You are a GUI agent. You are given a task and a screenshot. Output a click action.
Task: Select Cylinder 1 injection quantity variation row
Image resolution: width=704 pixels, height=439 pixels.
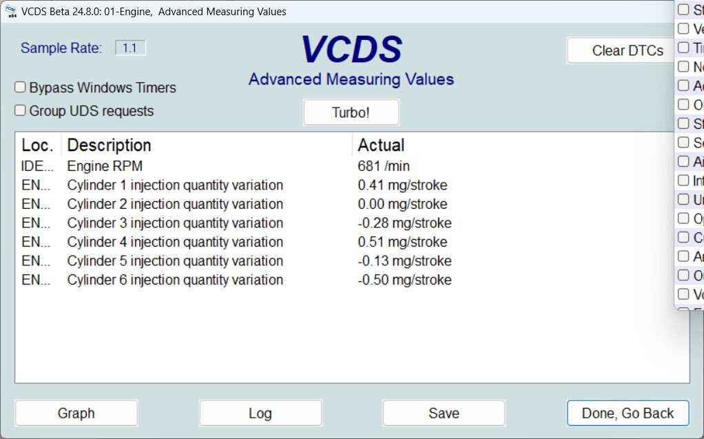click(x=175, y=185)
